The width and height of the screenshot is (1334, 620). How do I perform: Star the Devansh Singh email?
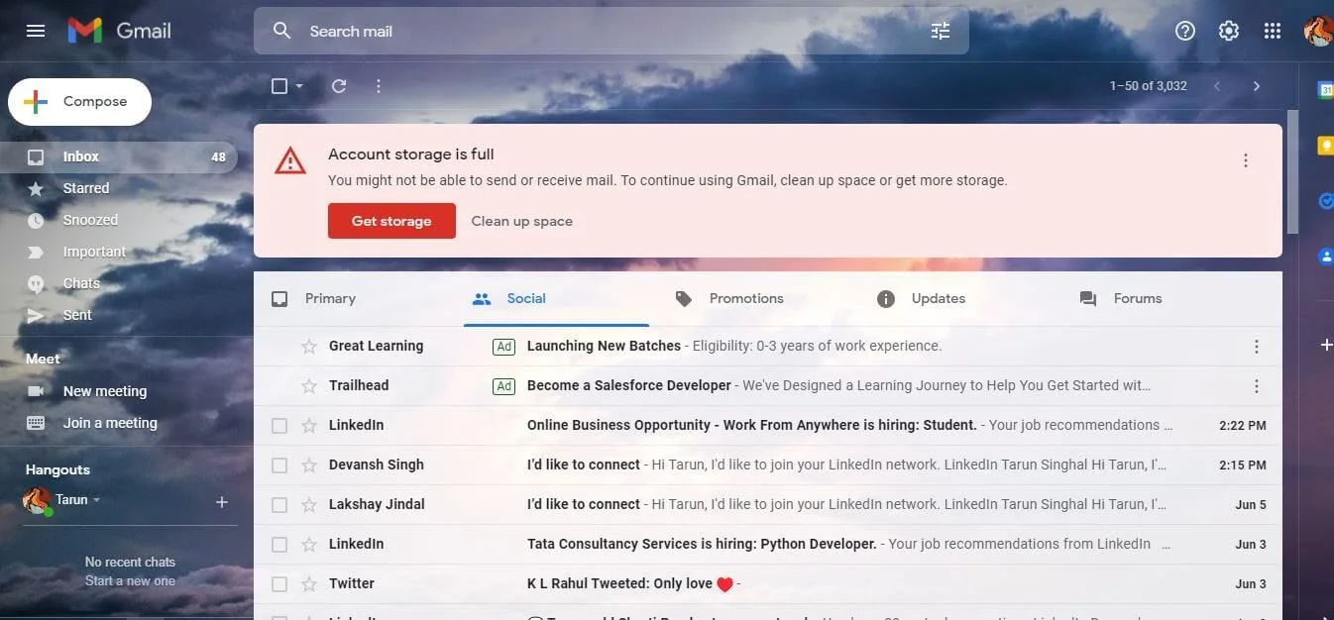click(309, 465)
